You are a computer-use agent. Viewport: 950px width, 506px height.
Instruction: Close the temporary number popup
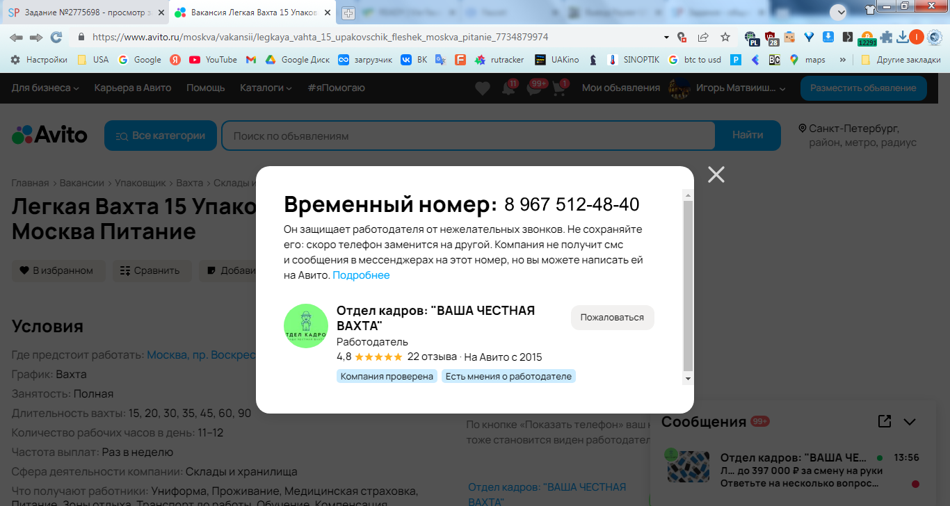(716, 174)
